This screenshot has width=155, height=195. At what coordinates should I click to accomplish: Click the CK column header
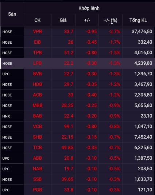pyautogui.click(x=38, y=20)
